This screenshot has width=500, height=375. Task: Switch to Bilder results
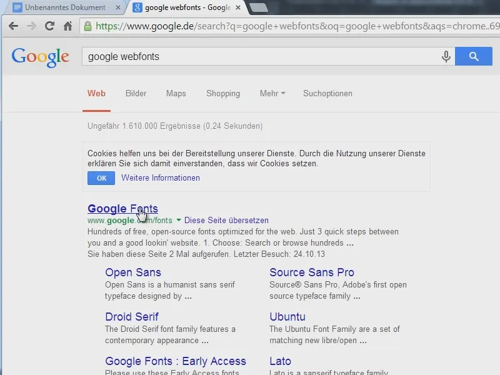(136, 93)
